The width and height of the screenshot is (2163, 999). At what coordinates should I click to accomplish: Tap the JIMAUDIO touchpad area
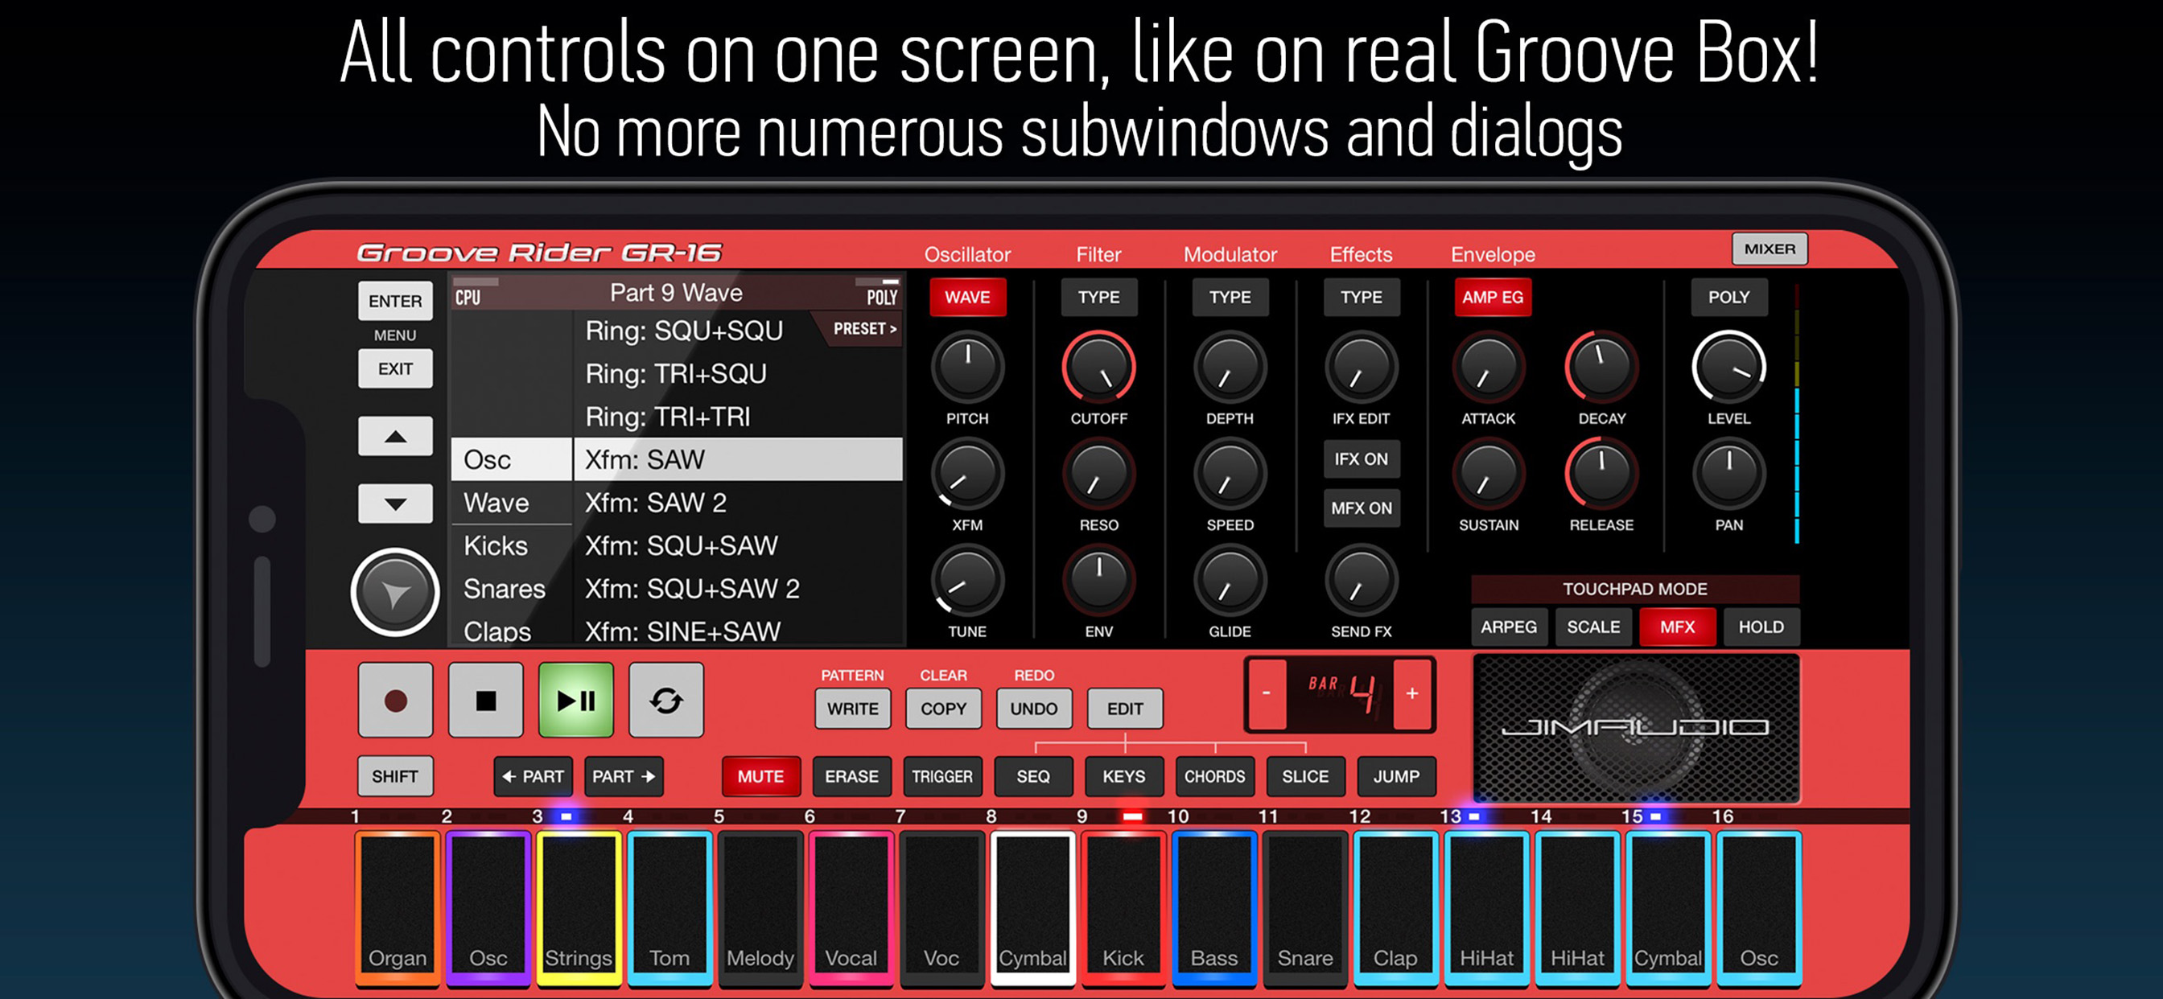click(x=1636, y=728)
